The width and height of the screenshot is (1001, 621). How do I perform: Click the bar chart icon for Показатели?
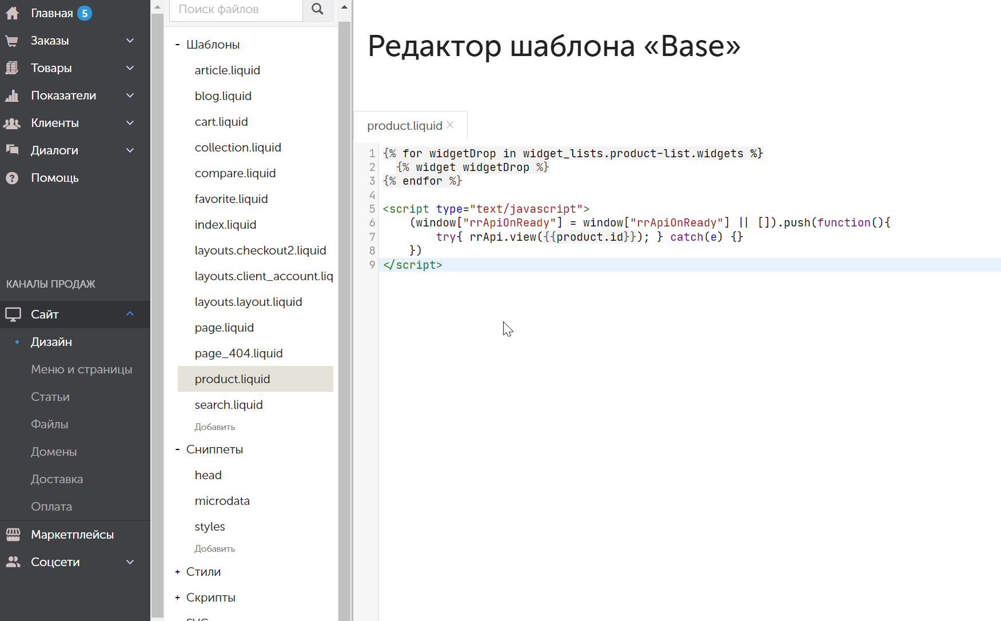(12, 95)
